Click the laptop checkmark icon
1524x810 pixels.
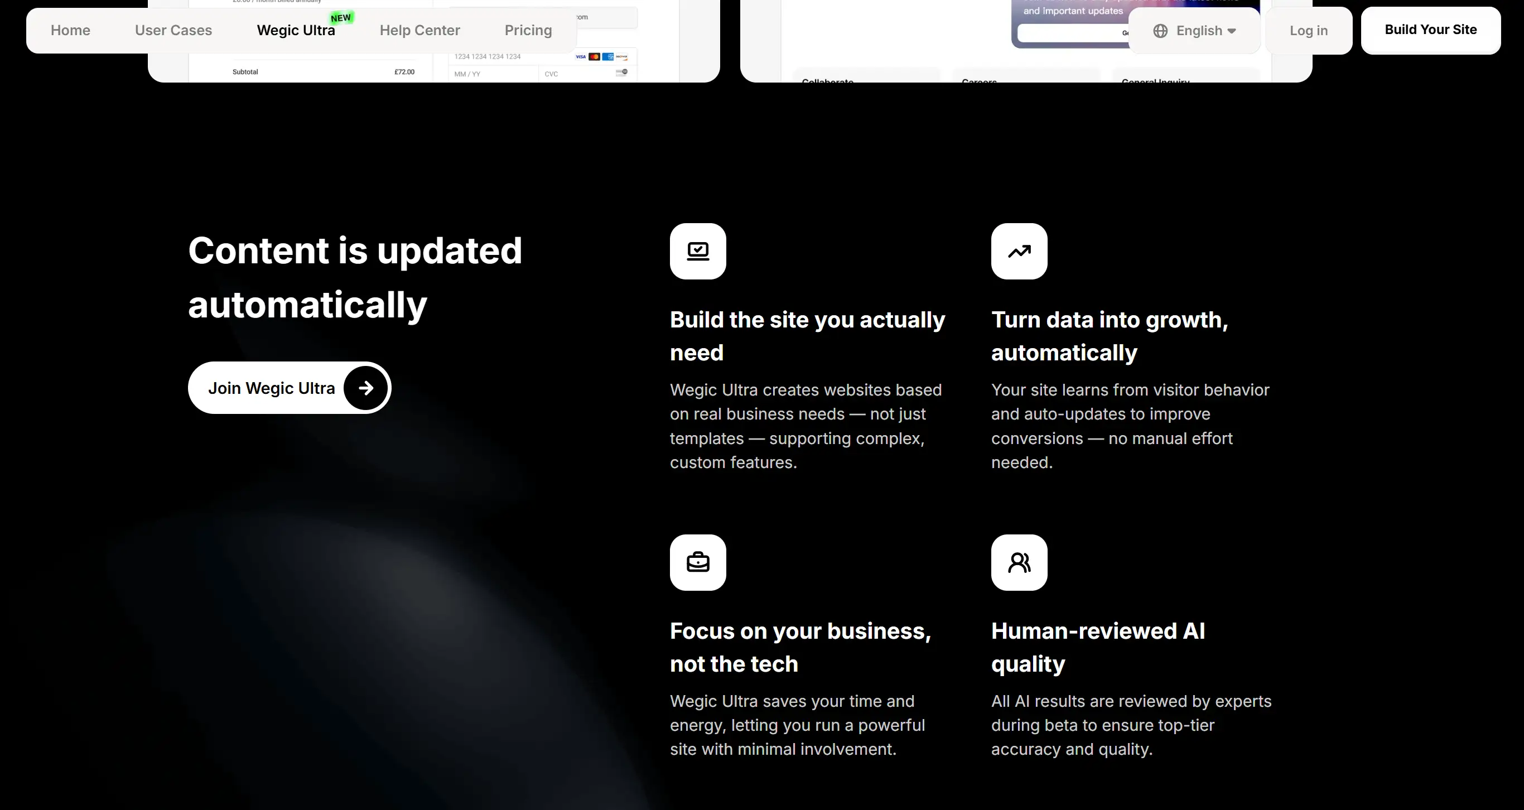pos(698,251)
